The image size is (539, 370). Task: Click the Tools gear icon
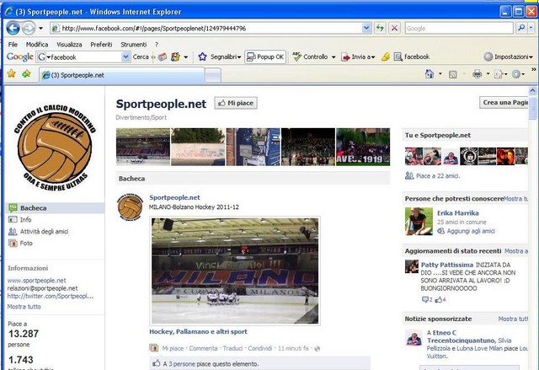point(516,74)
